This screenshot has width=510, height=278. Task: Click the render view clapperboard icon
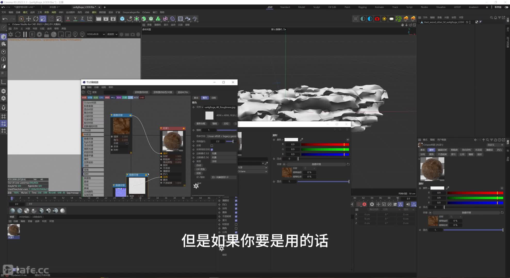point(98,19)
